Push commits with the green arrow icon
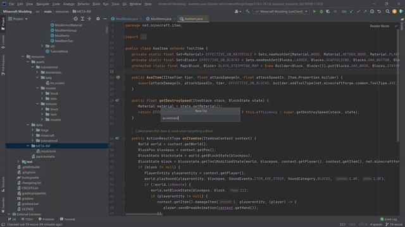The width and height of the screenshot is (405, 227). [x=365, y=11]
